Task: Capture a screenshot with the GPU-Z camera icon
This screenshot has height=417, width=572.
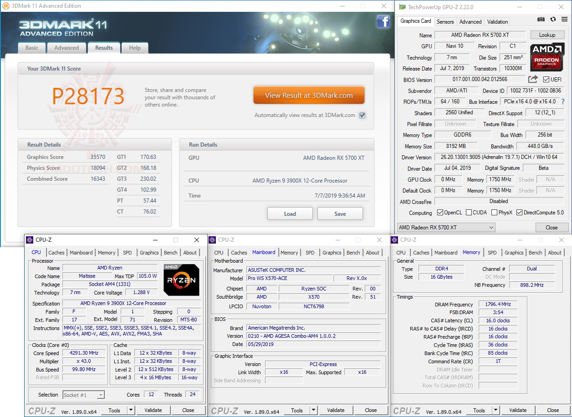Action: (541, 20)
